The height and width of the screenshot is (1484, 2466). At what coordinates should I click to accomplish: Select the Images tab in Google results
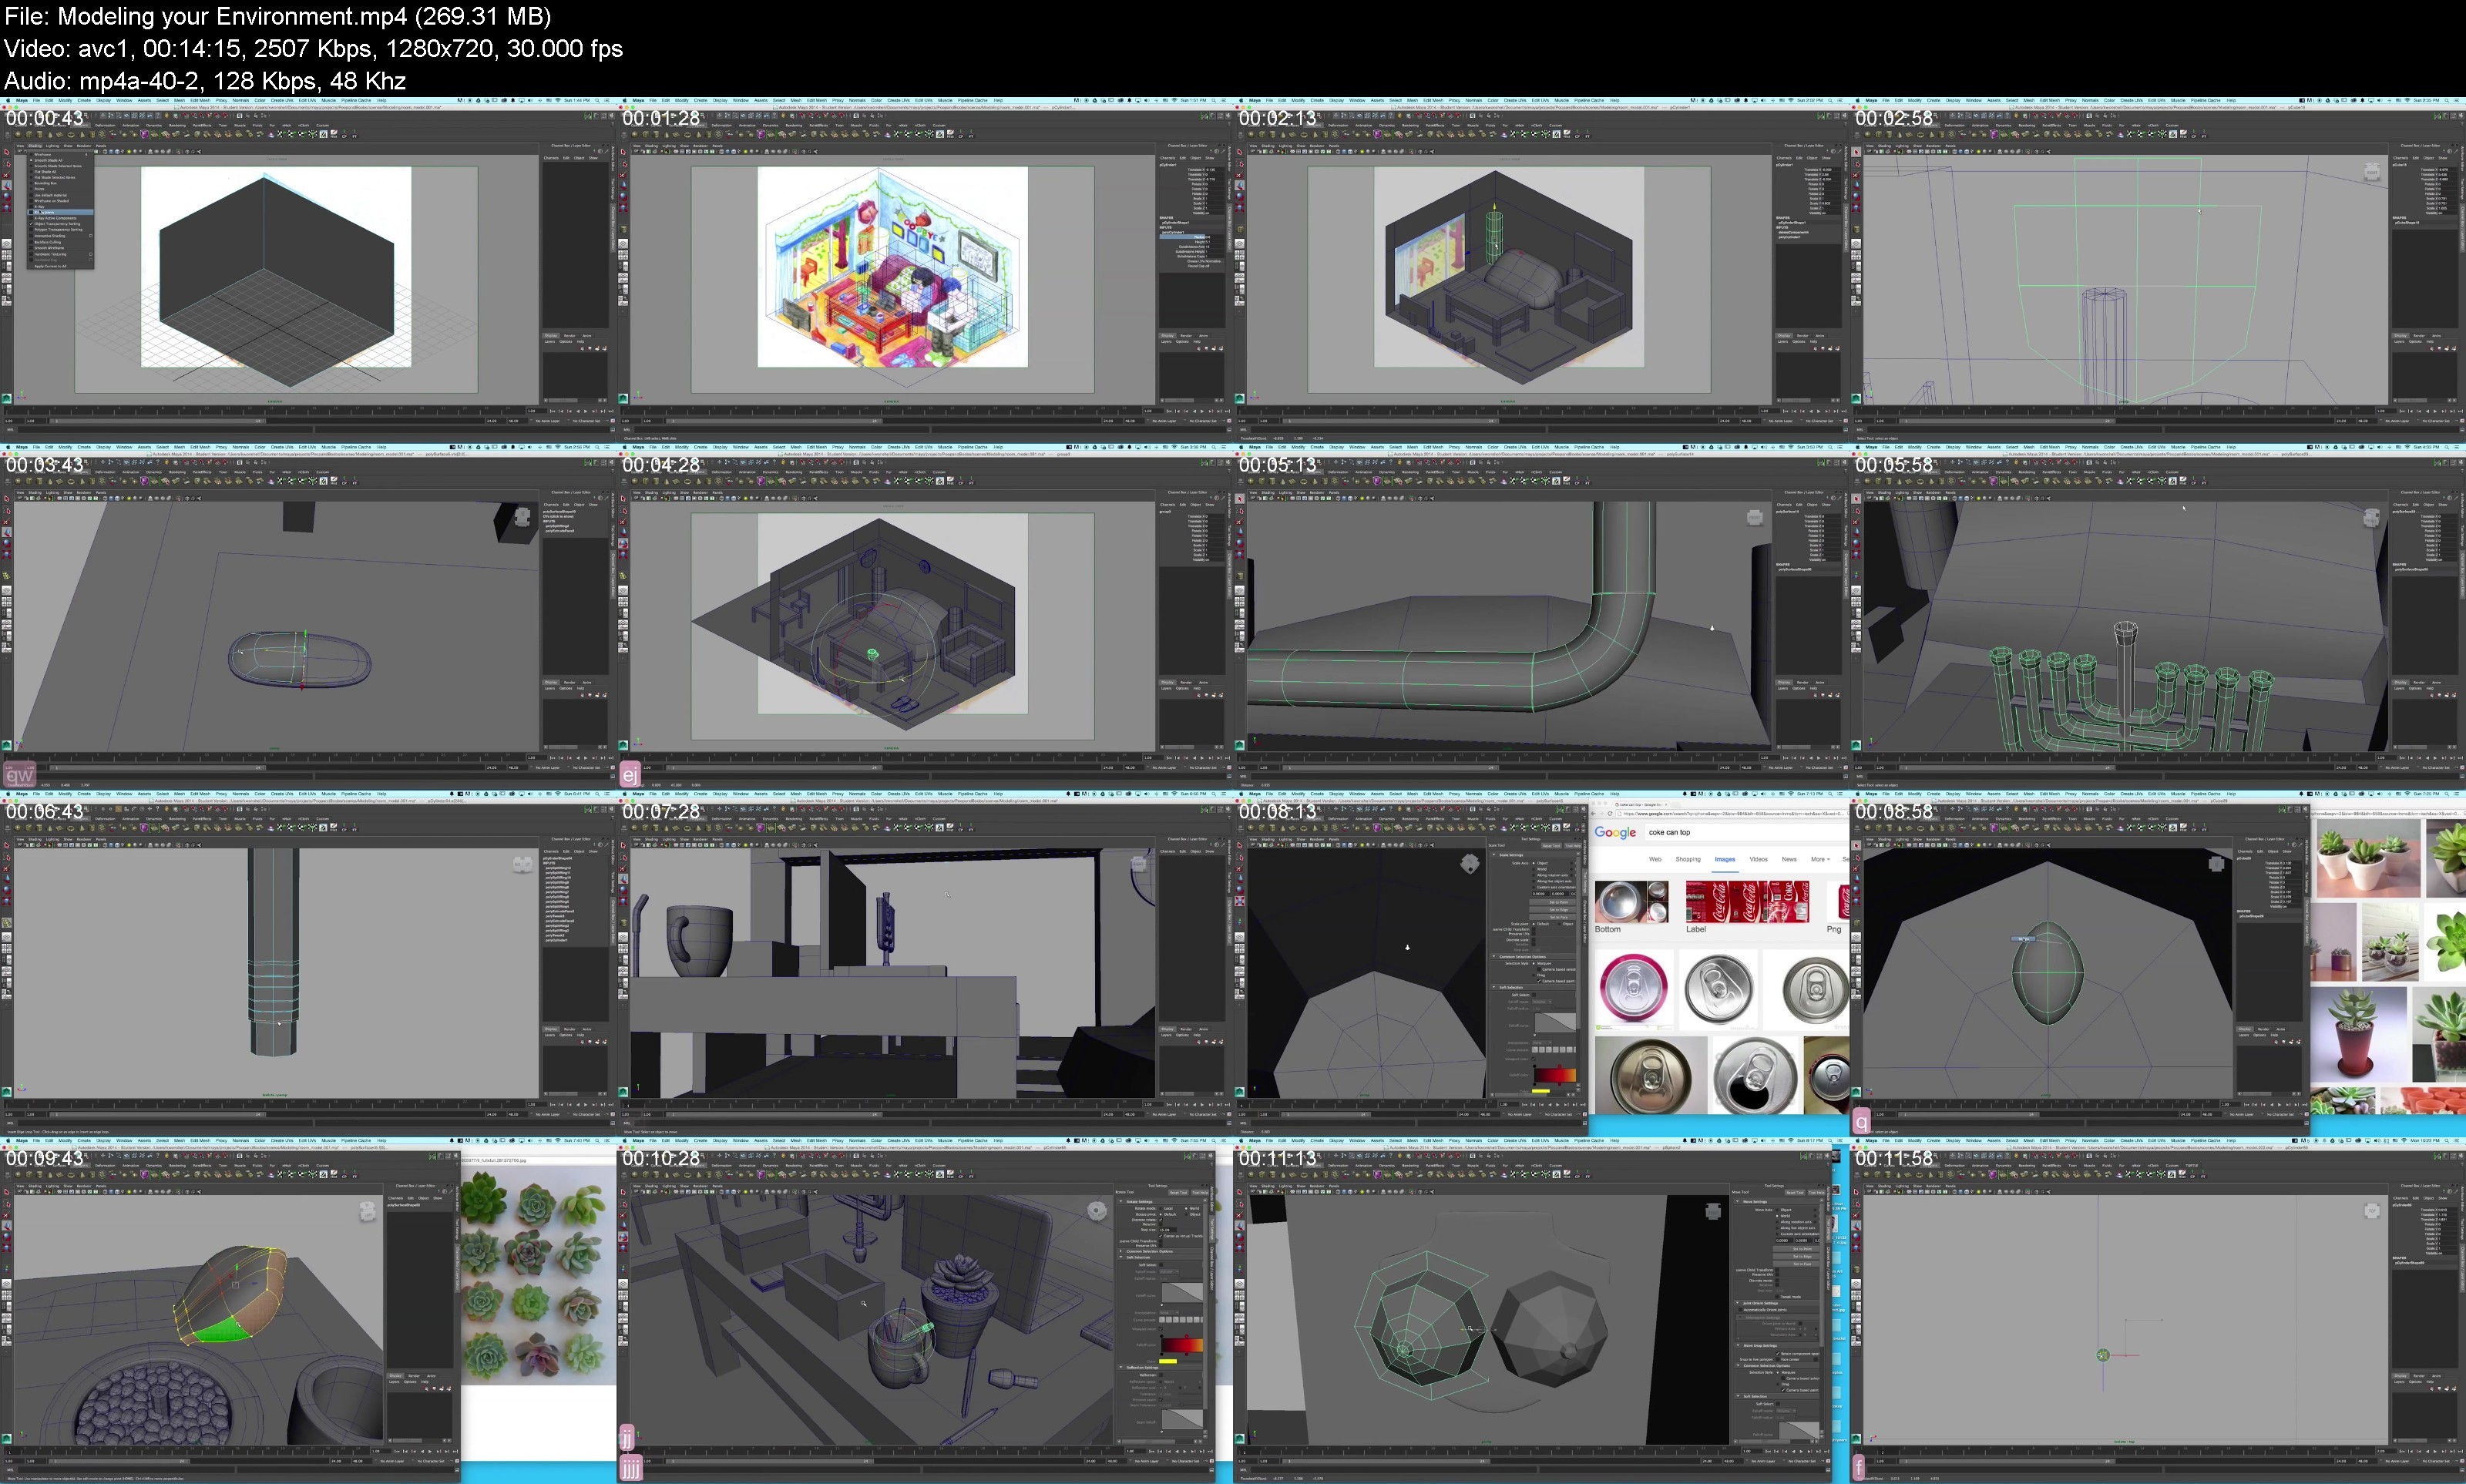pos(1725,859)
